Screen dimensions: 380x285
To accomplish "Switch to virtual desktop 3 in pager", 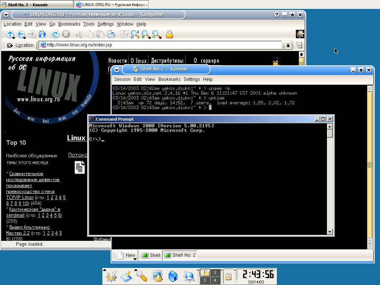I will pyautogui.click(x=204, y=280).
